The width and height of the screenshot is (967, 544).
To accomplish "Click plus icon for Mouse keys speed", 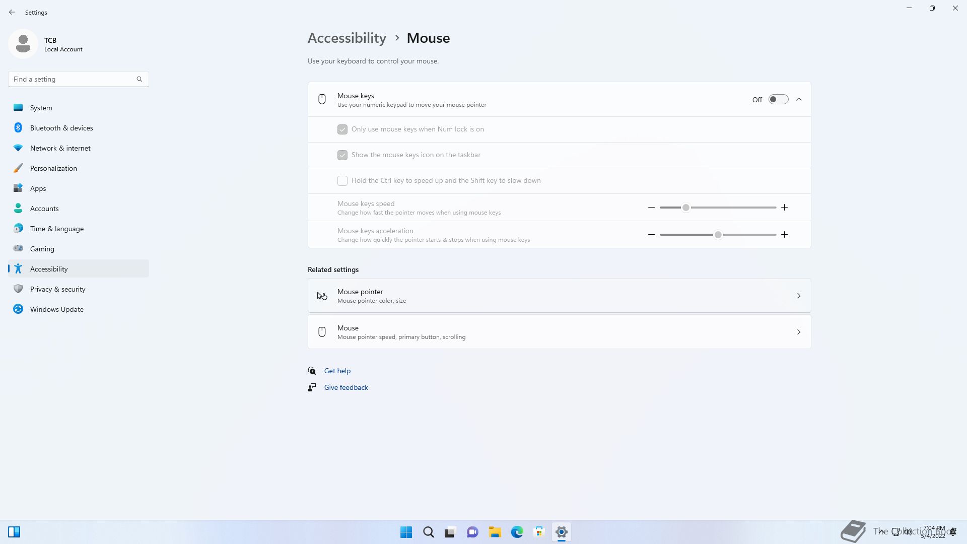I will tap(784, 208).
